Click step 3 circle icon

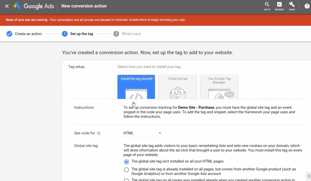click(x=116, y=34)
